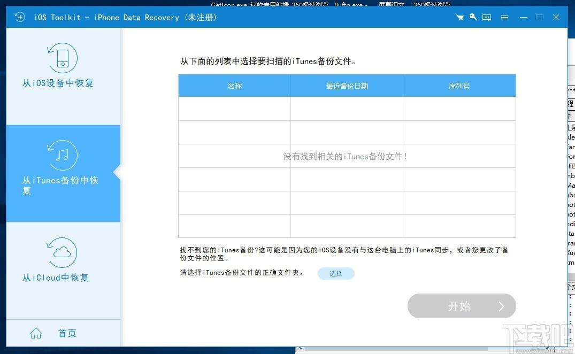The height and width of the screenshot is (354, 575).
Task: Click the 名称 column header
Action: tap(235, 86)
